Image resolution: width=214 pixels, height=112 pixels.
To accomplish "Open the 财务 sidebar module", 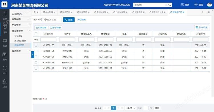I will click(x=5, y=56).
